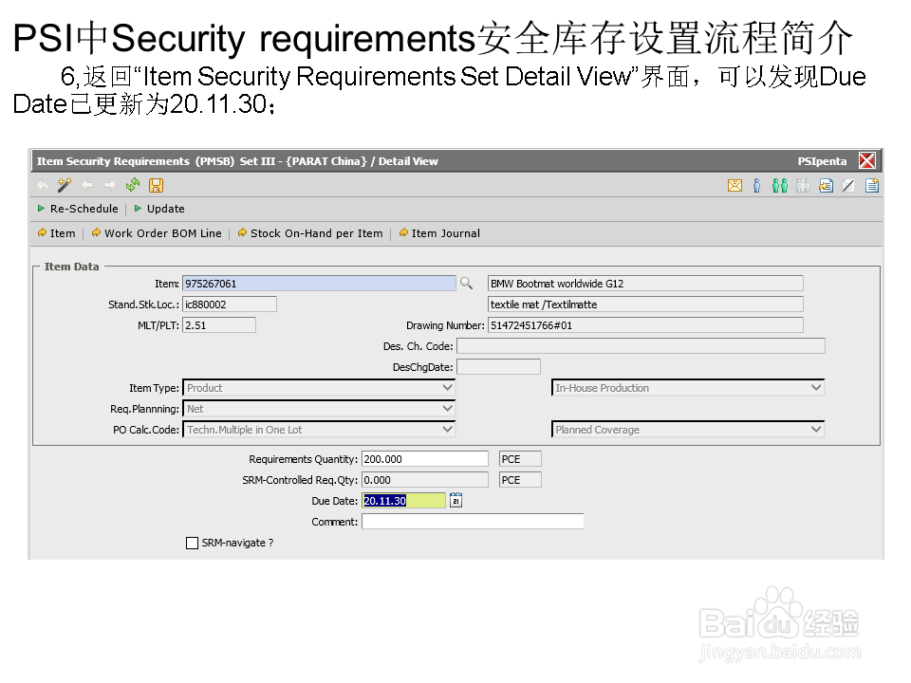Expand the In-House Production dropdown
This screenshot has height=683, width=911.
[816, 387]
